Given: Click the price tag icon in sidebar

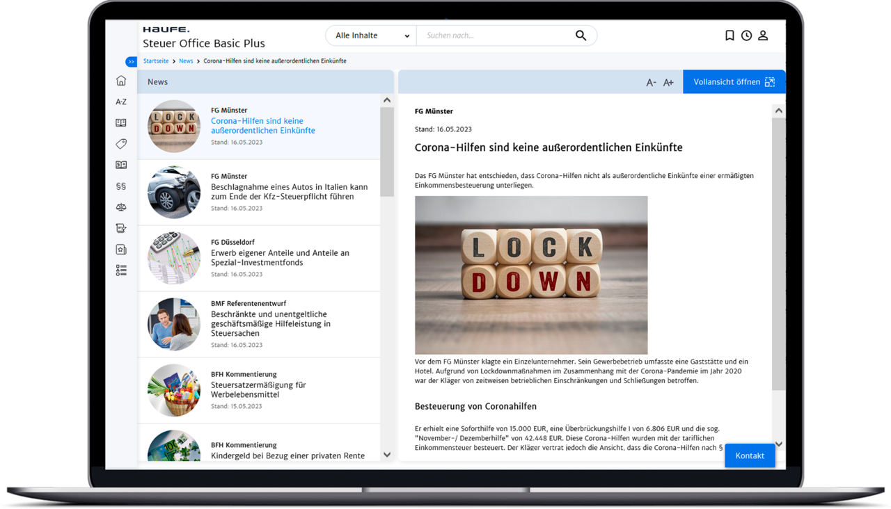Looking at the screenshot, I should tap(121, 144).
